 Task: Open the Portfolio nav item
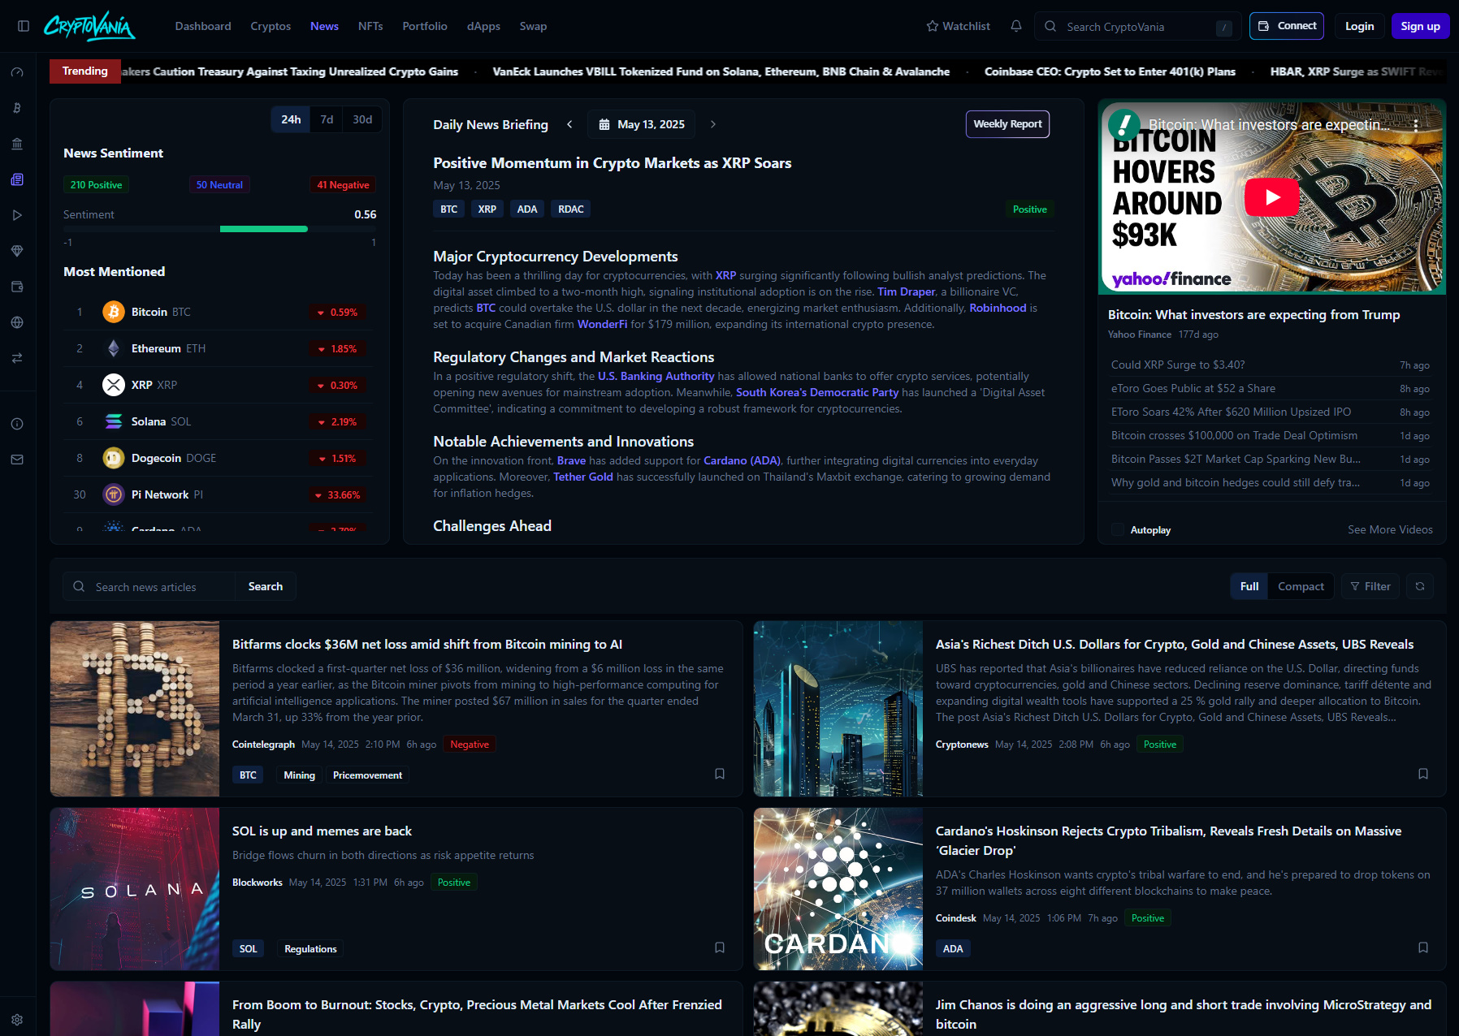(425, 26)
